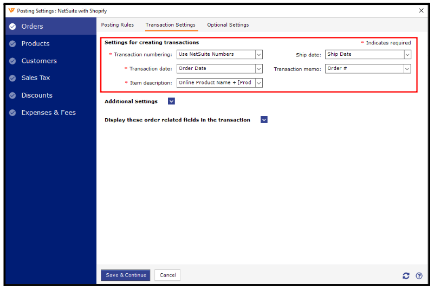Viewport: 434px width, 290px height.
Task: Close the Posting Settings window
Action: click(x=421, y=10)
